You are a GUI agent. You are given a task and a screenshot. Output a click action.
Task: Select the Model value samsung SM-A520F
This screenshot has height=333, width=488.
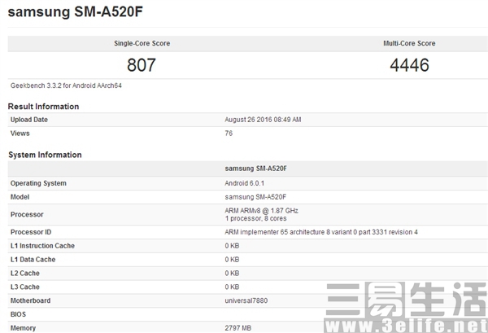coord(255,197)
